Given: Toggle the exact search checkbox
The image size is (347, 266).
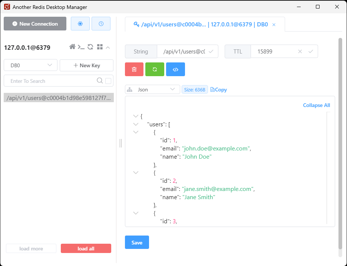Looking at the screenshot, I should click(108, 81).
